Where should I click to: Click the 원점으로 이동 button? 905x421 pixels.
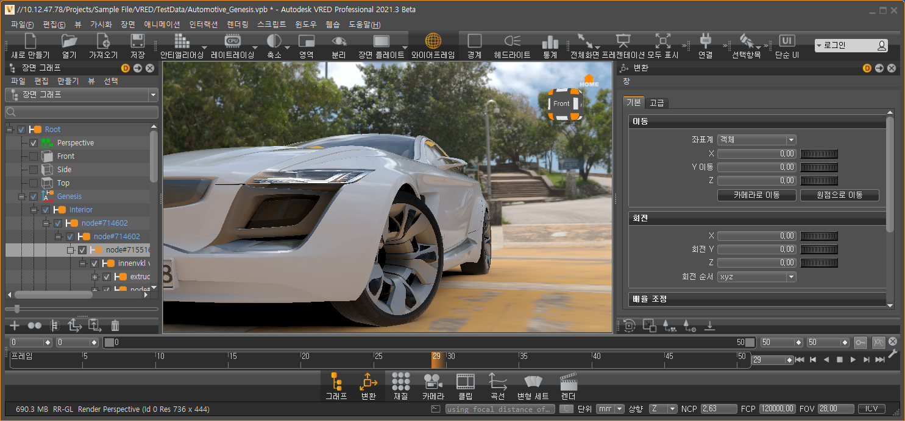839,195
